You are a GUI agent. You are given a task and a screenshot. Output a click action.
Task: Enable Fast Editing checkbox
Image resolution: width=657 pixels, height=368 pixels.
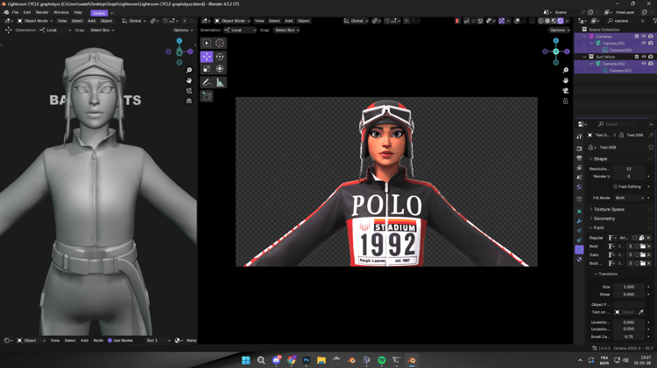point(616,186)
